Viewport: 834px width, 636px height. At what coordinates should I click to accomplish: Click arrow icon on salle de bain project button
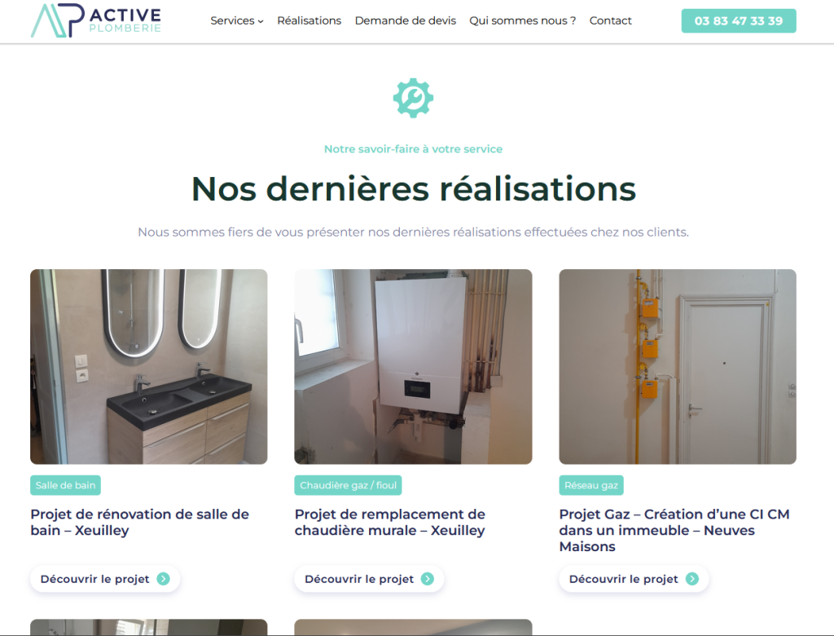pos(163,579)
